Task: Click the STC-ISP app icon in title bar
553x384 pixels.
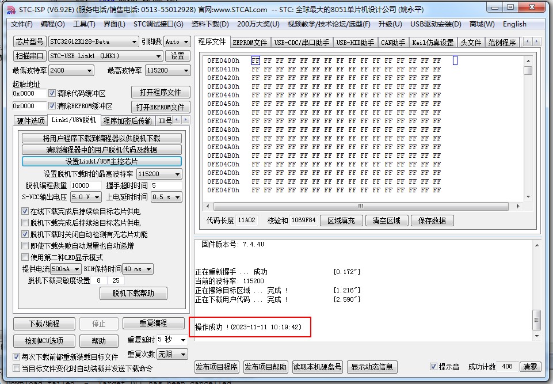Action: pos(12,10)
